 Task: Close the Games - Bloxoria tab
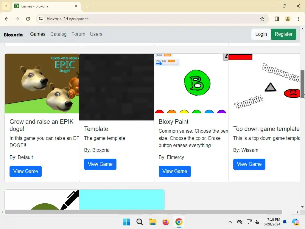pyautogui.click(x=76, y=6)
